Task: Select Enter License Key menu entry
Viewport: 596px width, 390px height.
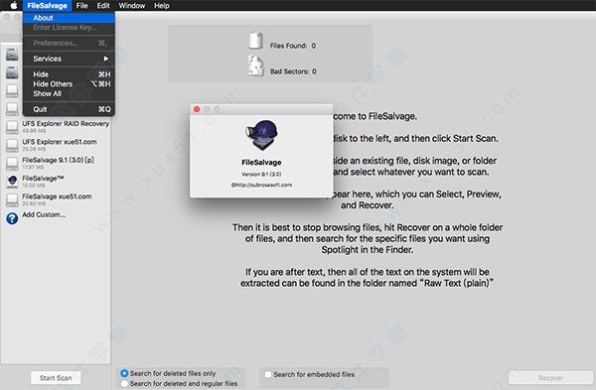Action: pos(69,28)
